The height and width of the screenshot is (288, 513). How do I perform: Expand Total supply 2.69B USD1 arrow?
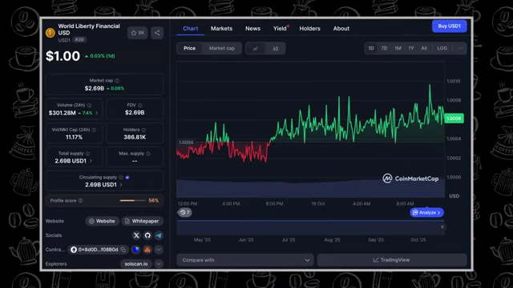tap(91, 161)
